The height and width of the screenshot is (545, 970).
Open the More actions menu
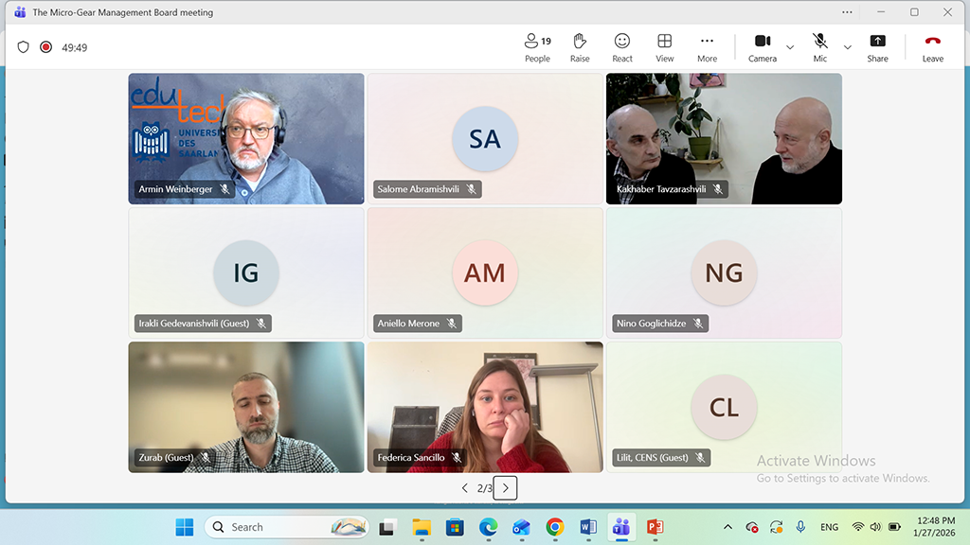point(707,46)
